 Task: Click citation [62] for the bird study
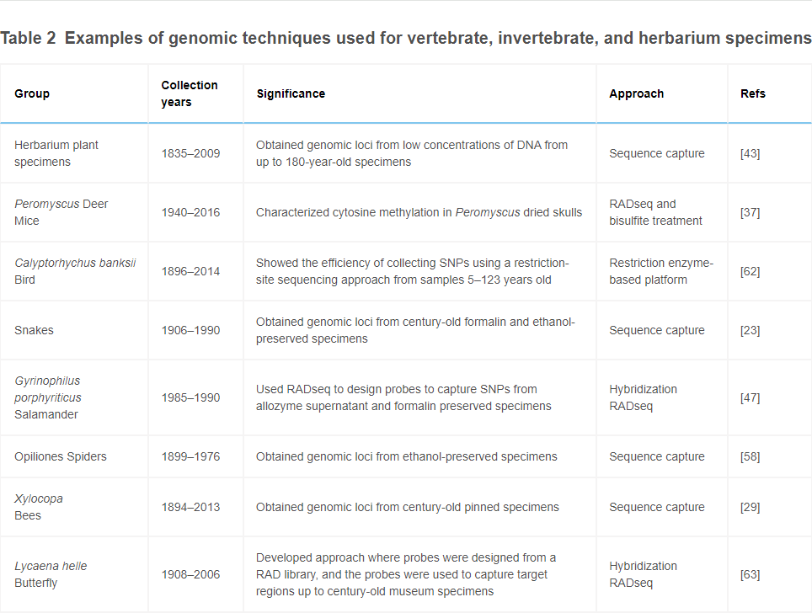tap(750, 271)
